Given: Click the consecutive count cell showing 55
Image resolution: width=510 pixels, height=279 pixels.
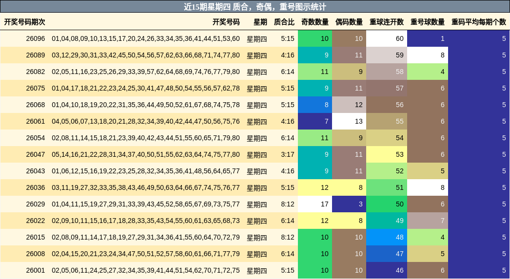Looking at the screenshot, I should point(387,121).
